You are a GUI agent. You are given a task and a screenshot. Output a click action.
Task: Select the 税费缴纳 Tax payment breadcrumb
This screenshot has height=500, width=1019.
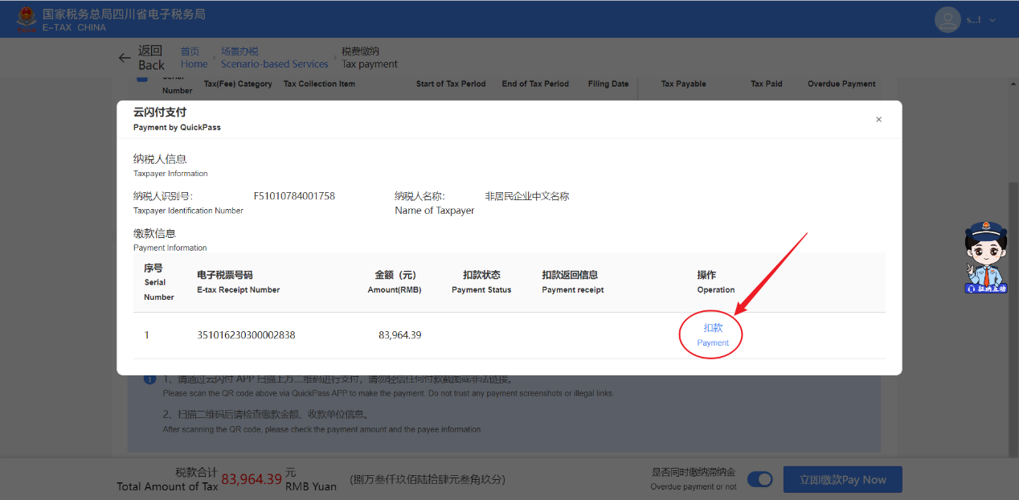coord(369,57)
